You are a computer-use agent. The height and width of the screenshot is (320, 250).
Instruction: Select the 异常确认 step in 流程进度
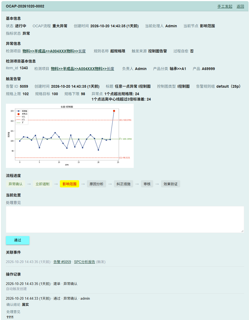(x=16, y=184)
